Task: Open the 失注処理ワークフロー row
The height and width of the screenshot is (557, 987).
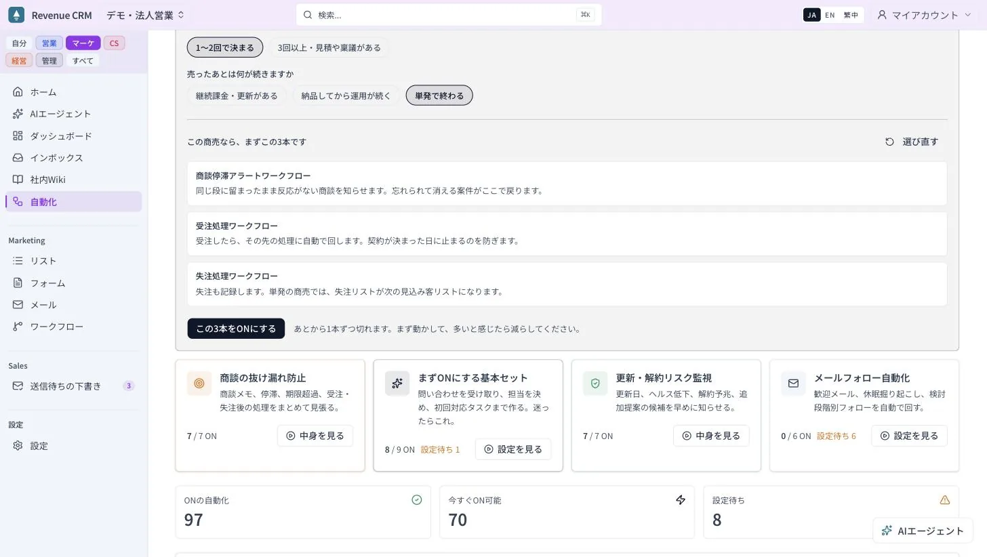Action: (x=567, y=284)
